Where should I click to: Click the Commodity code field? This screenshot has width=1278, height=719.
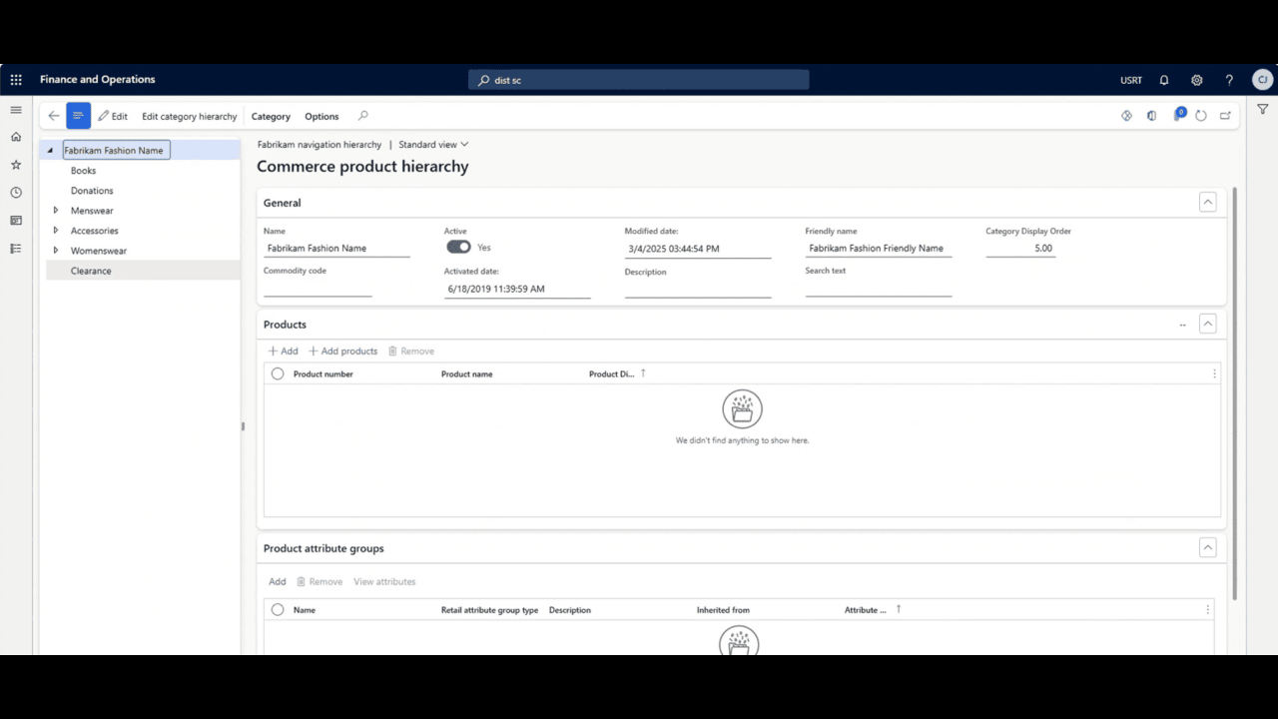pos(318,288)
